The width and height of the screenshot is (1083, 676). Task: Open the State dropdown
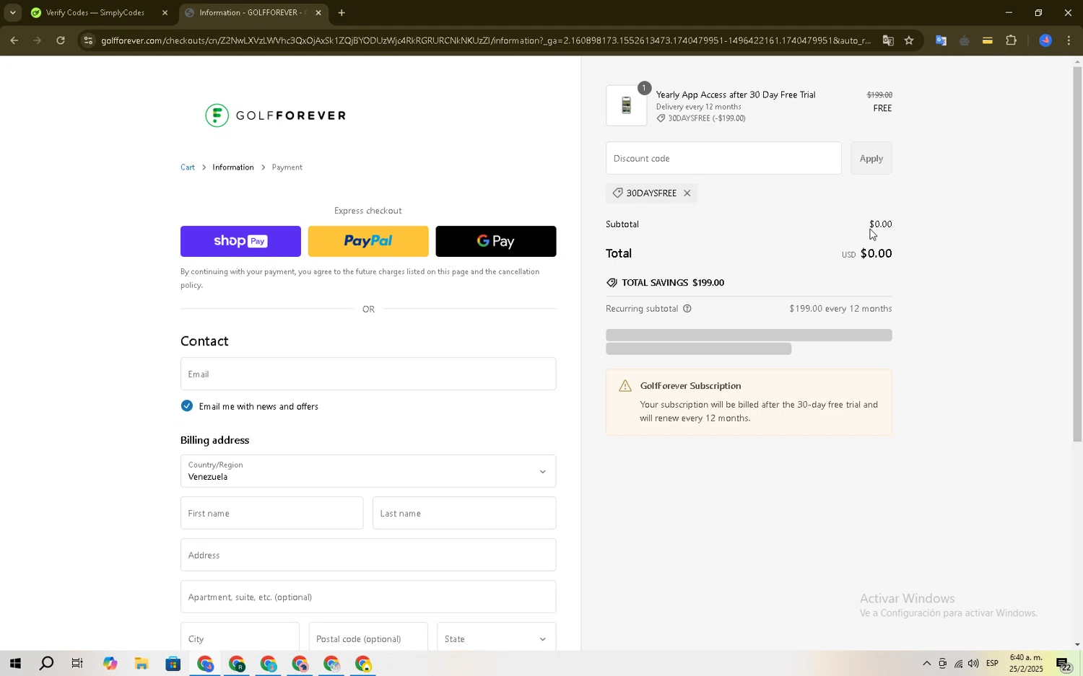[x=497, y=638]
